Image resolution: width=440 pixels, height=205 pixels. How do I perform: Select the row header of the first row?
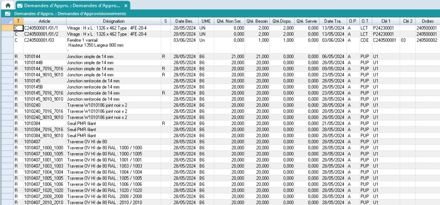[7, 28]
